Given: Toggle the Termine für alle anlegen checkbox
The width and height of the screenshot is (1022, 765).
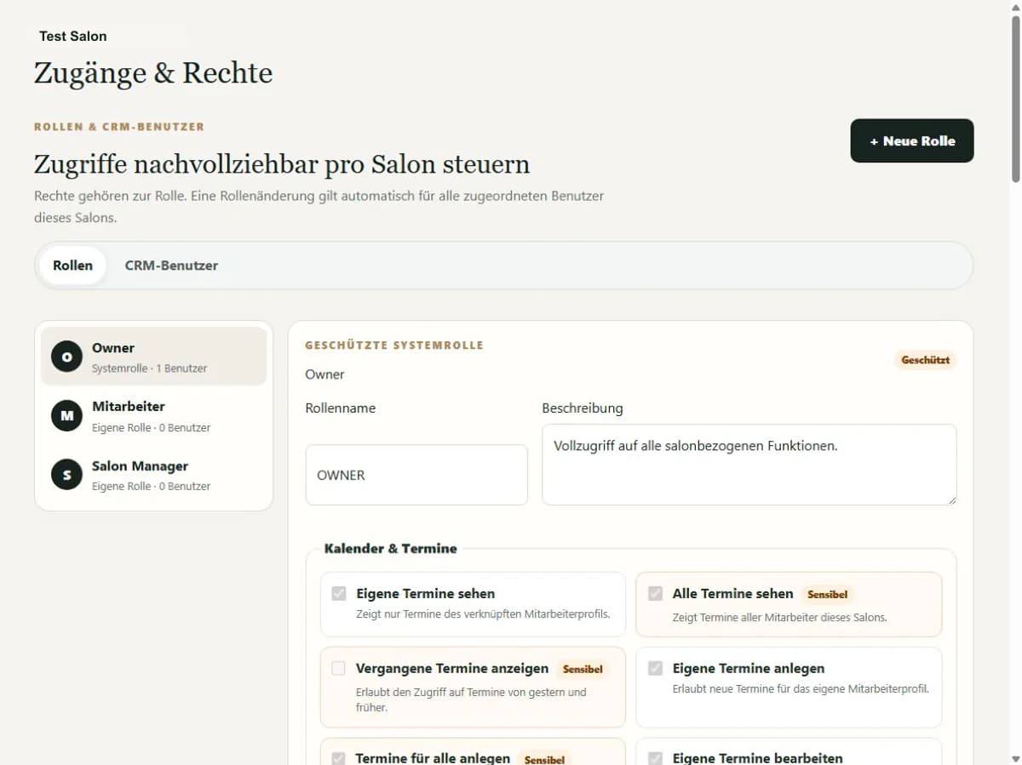Looking at the screenshot, I should pos(339,757).
